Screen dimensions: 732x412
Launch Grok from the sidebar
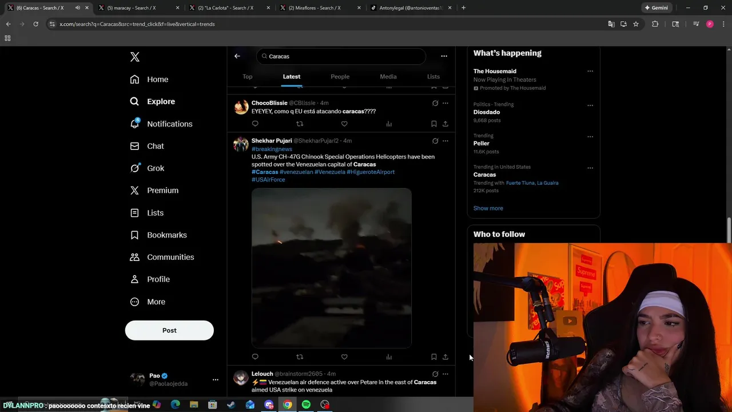point(147,168)
